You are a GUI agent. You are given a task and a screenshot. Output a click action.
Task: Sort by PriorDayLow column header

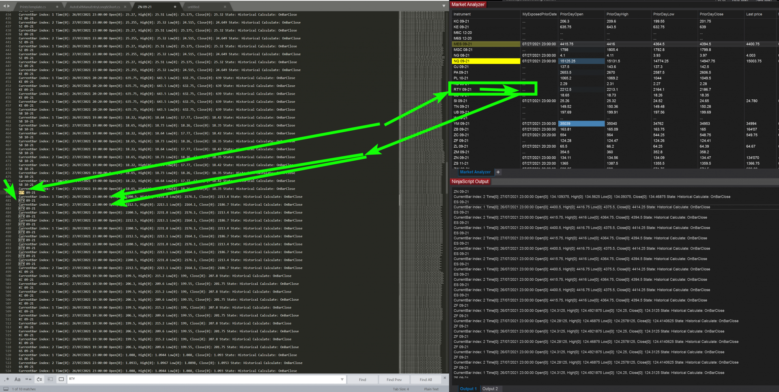(675, 14)
